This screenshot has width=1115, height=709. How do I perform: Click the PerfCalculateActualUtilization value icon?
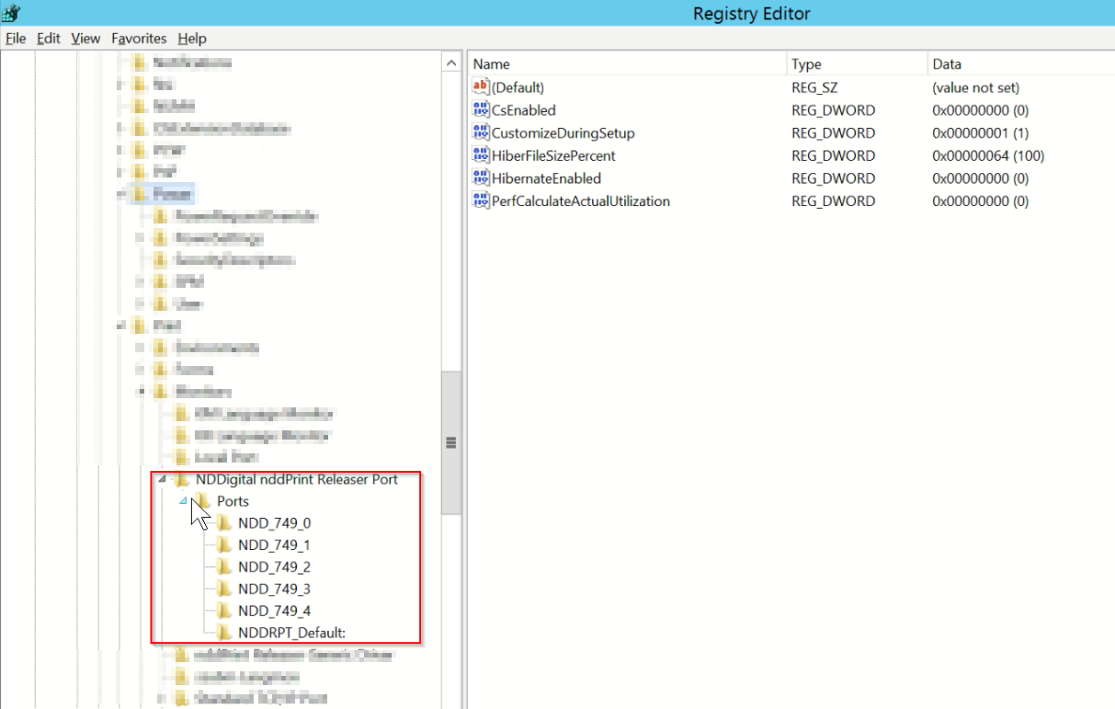(x=481, y=201)
